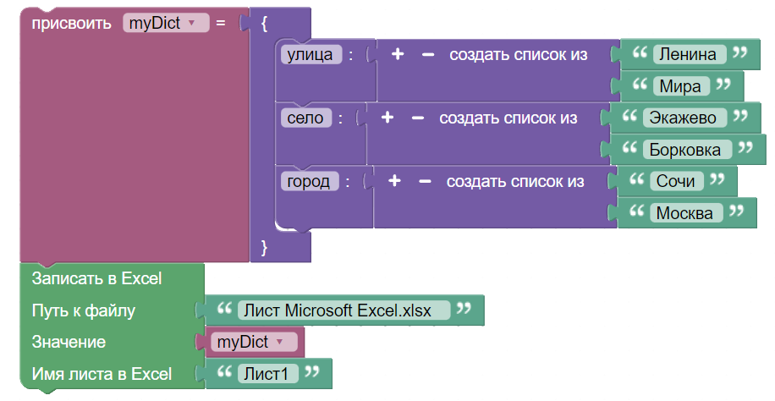Edit the dictionary key field село

click(x=306, y=118)
